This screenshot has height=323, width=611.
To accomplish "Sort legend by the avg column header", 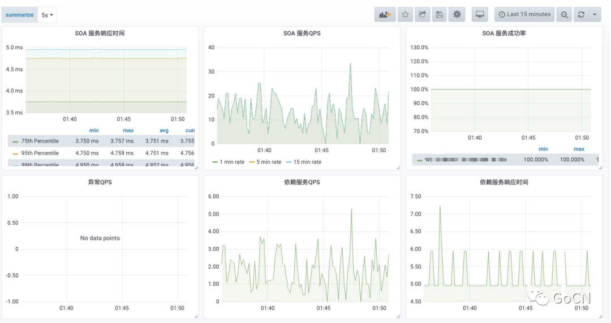I will 164,131.
